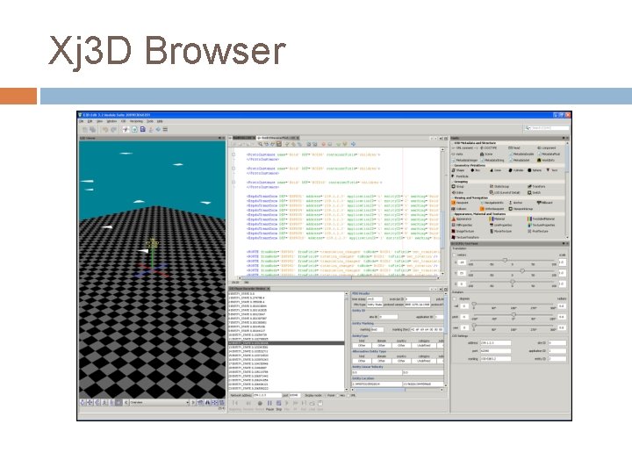The image size is (632, 474).
Task: Add a Shape node from the palette
Action: (x=458, y=170)
